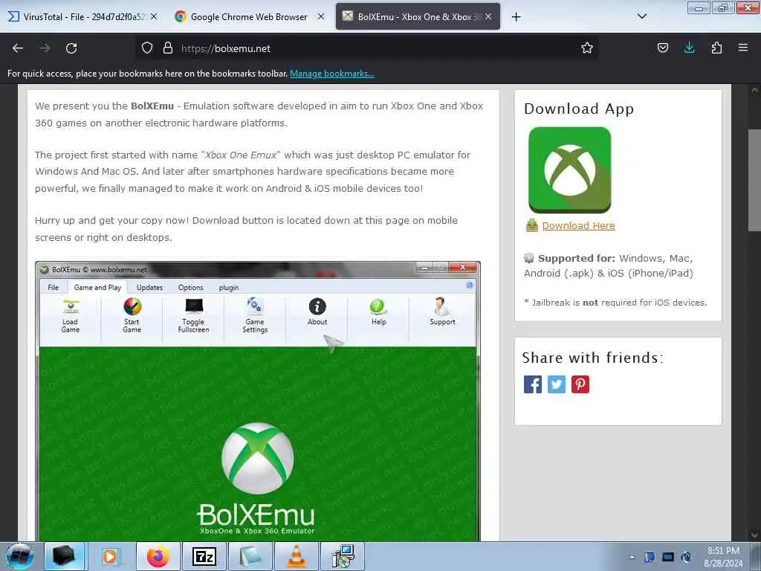
Task: Share the page on Twitter
Action: tap(556, 384)
